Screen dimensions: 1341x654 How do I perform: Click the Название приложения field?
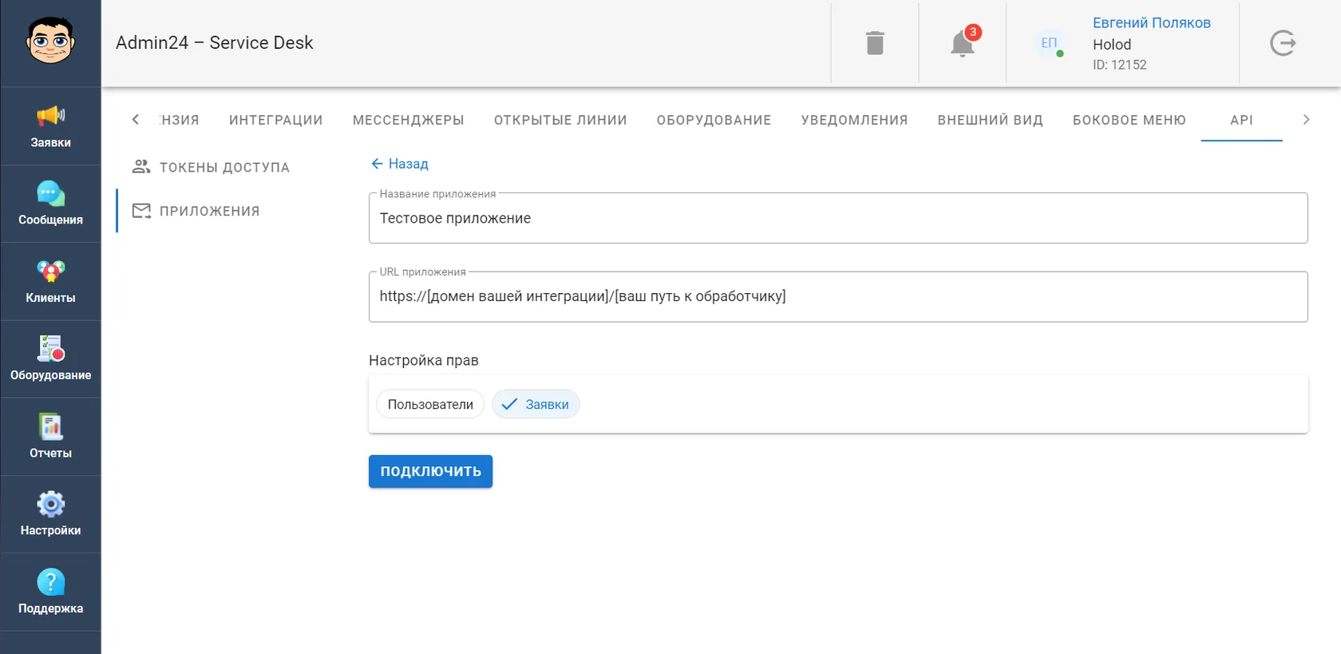838,218
